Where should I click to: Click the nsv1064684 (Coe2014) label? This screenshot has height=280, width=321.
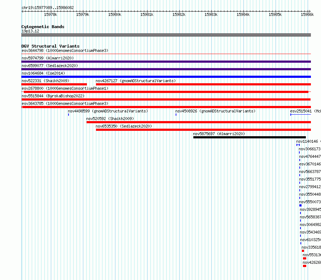point(43,73)
